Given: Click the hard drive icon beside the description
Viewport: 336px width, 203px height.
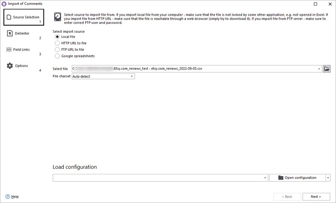Looking at the screenshot, I should (57, 17).
